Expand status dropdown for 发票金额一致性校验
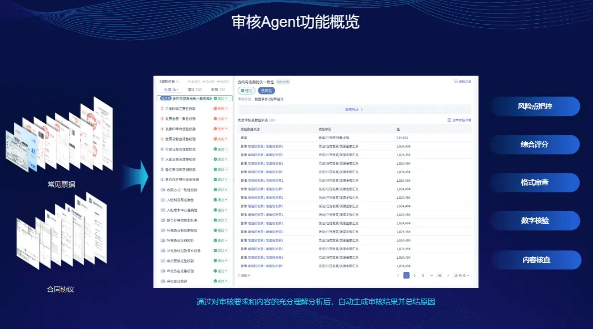The image size is (593, 329). pos(226,119)
